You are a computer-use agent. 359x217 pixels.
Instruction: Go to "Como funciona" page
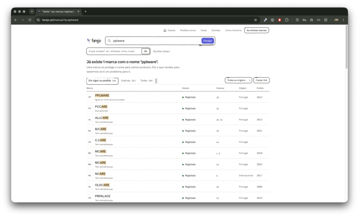pyautogui.click(x=233, y=30)
